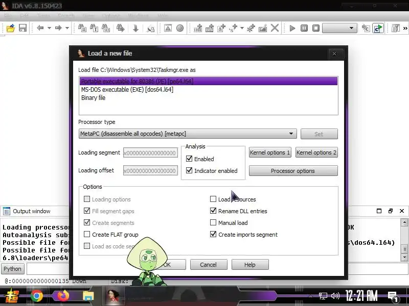
Task: Click the open file folder toolbar icon
Action: [10, 28]
